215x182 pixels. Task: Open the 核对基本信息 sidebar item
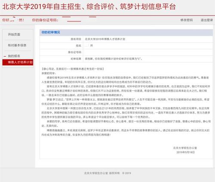click(x=17, y=45)
